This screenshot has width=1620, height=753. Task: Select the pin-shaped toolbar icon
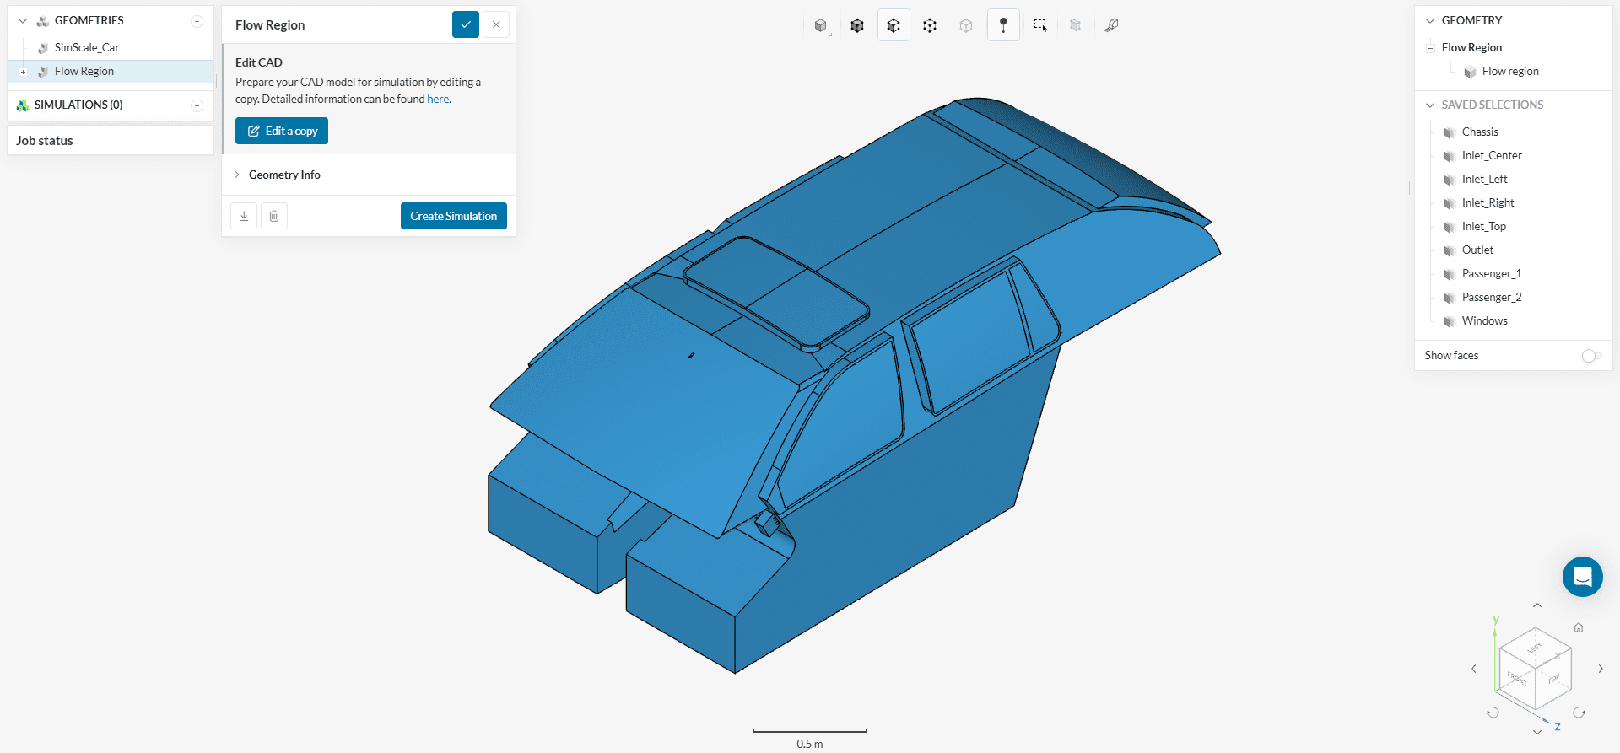click(x=1003, y=25)
